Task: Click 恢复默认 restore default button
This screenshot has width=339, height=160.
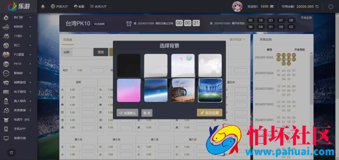Action: click(x=127, y=113)
